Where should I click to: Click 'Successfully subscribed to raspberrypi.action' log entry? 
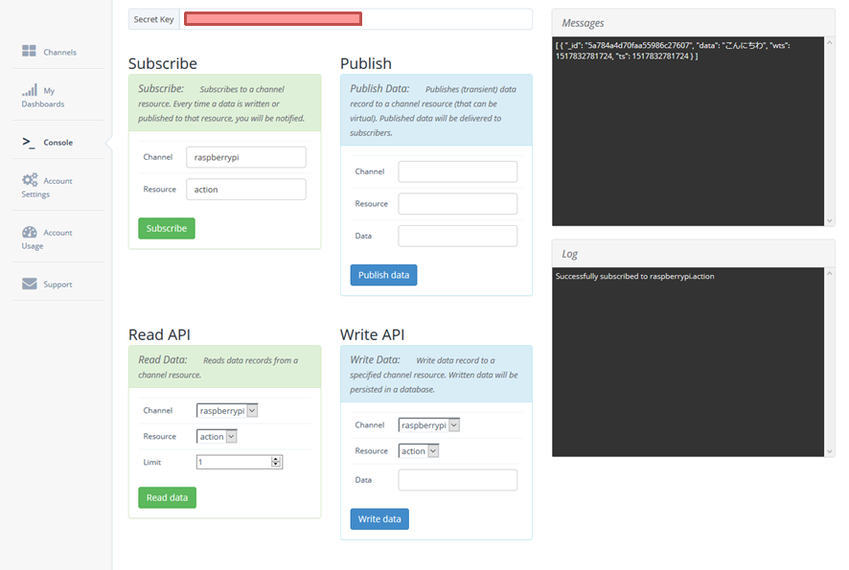coord(634,276)
